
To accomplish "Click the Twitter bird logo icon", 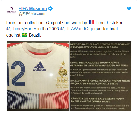I will point(129,8).
